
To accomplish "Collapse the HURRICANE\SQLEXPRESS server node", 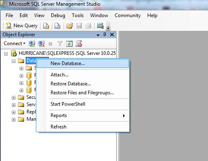I will pyautogui.click(x=6, y=54).
